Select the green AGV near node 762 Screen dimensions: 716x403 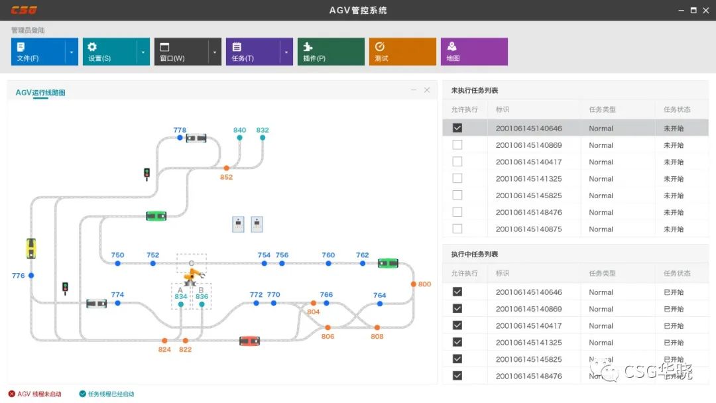[x=388, y=263]
